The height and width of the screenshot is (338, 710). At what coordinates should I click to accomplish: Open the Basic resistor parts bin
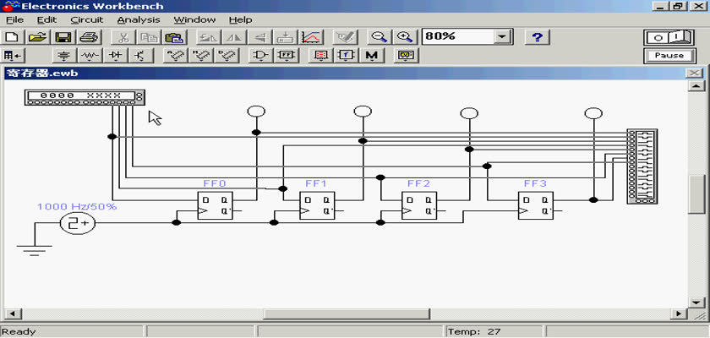pyautogui.click(x=90, y=56)
